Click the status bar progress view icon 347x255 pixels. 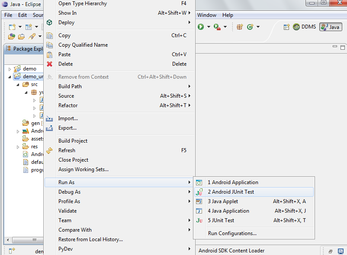341,251
